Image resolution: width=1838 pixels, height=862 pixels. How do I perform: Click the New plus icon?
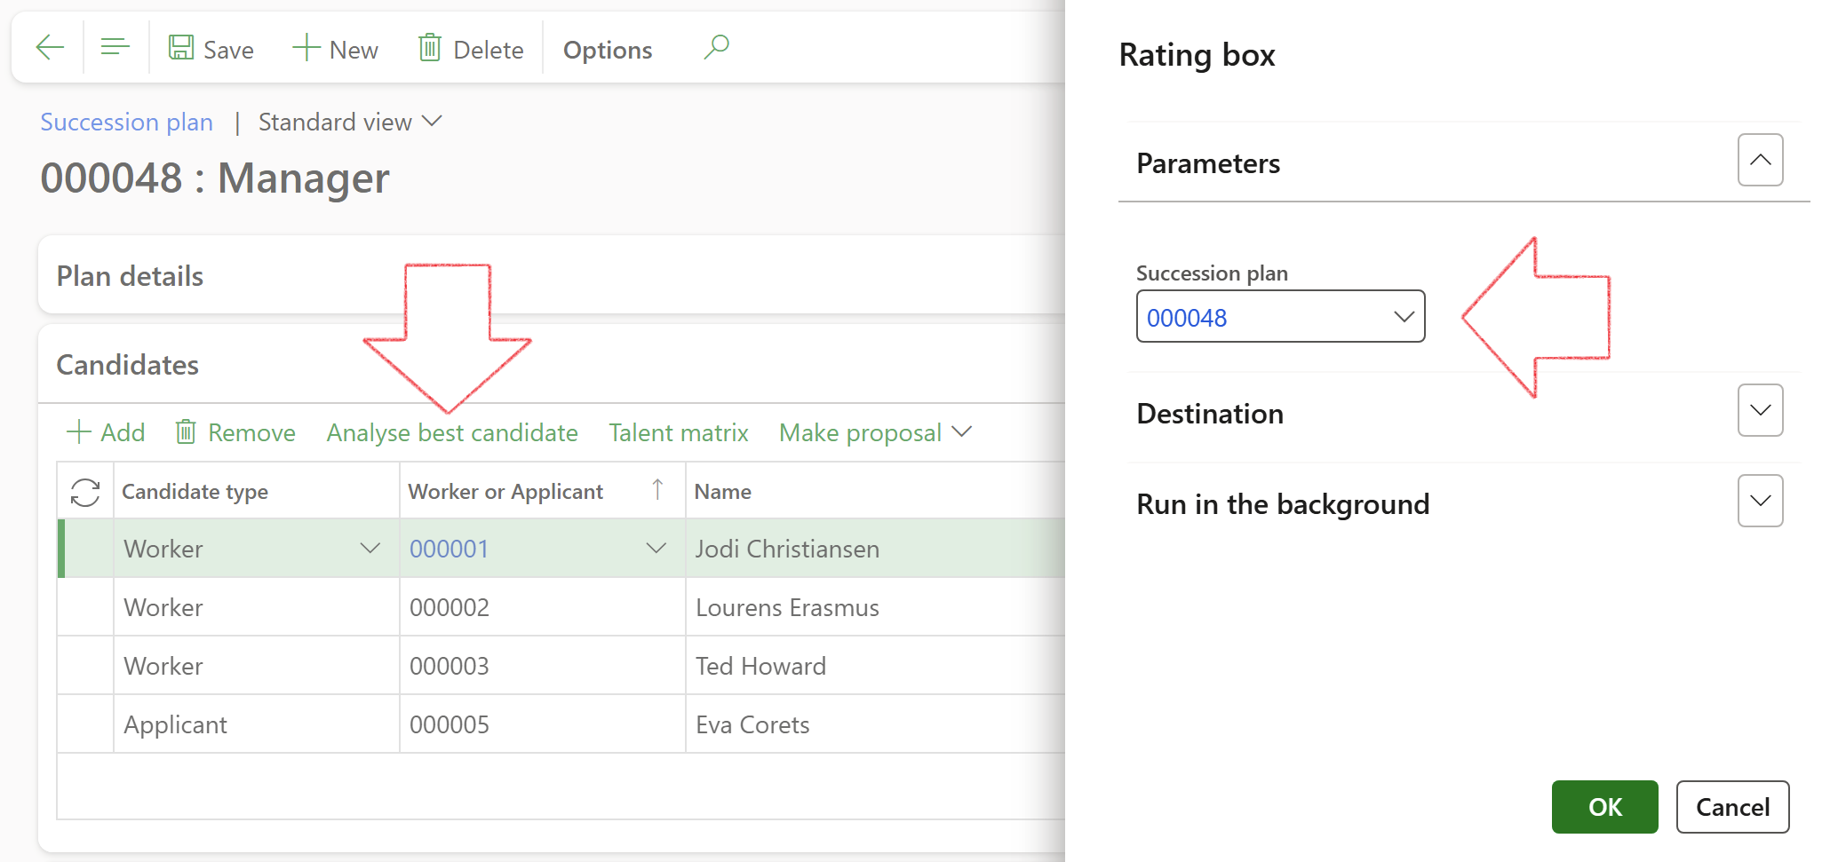[306, 48]
